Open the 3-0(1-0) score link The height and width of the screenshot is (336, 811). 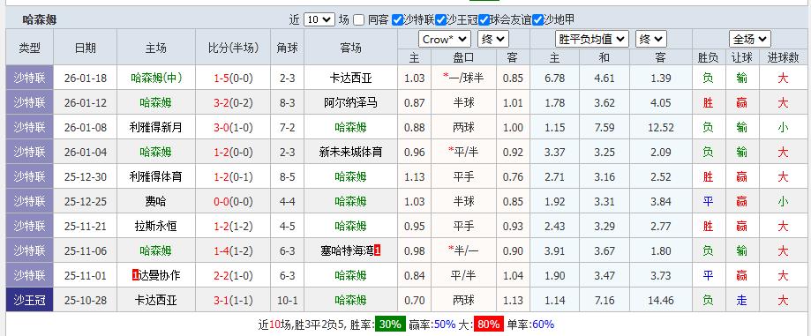point(233,128)
